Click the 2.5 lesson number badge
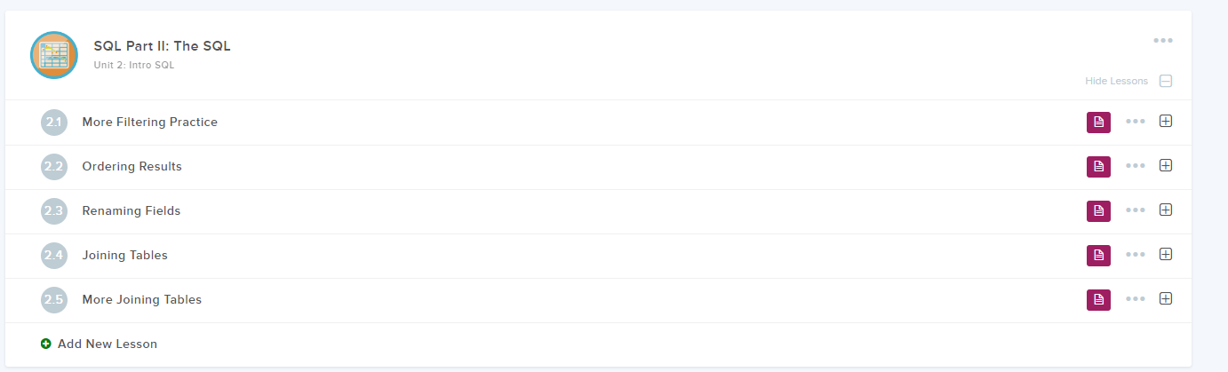The width and height of the screenshot is (1228, 372). coord(54,300)
